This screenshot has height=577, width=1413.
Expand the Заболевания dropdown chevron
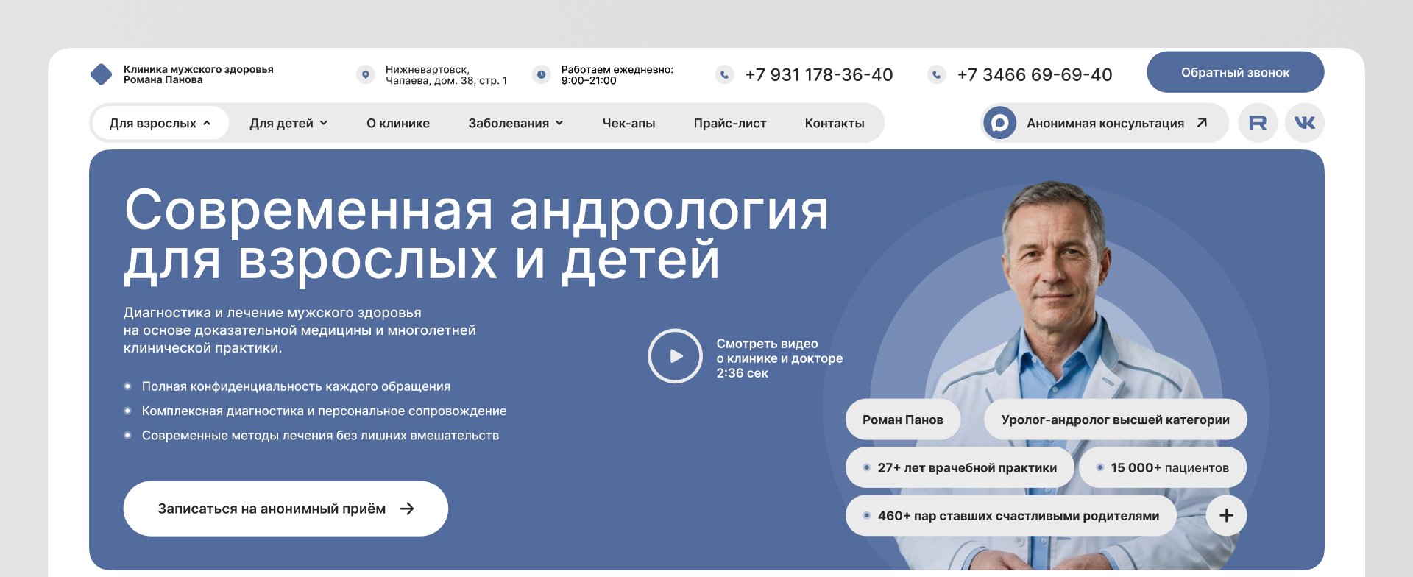click(x=559, y=123)
